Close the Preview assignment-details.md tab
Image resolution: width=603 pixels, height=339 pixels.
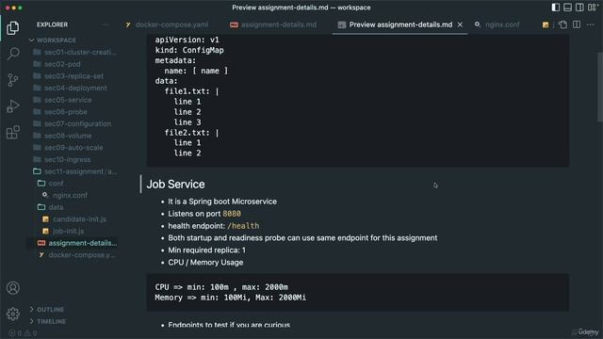click(x=460, y=24)
